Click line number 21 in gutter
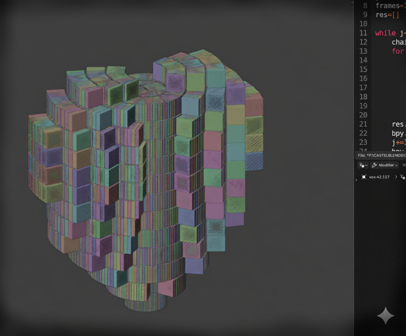 (x=363, y=124)
